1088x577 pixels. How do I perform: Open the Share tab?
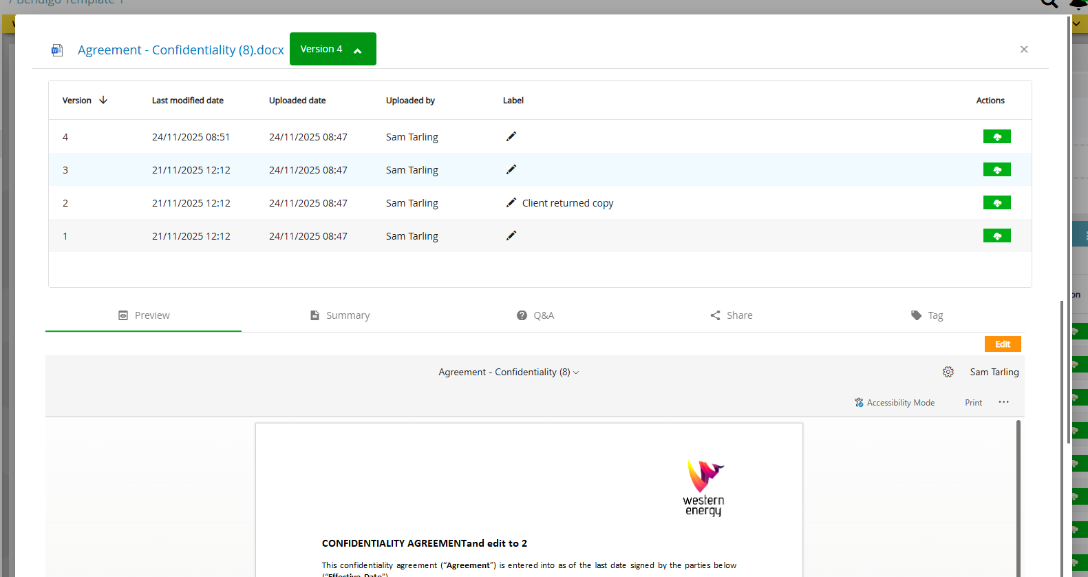coord(731,315)
